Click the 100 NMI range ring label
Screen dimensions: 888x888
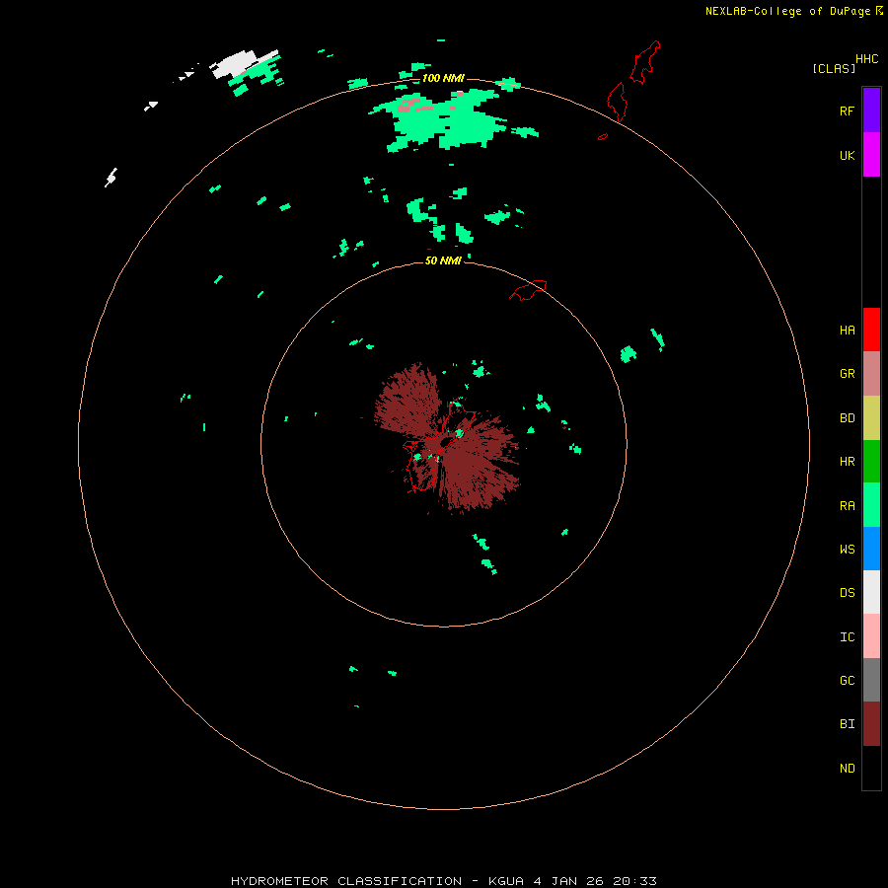point(443,78)
